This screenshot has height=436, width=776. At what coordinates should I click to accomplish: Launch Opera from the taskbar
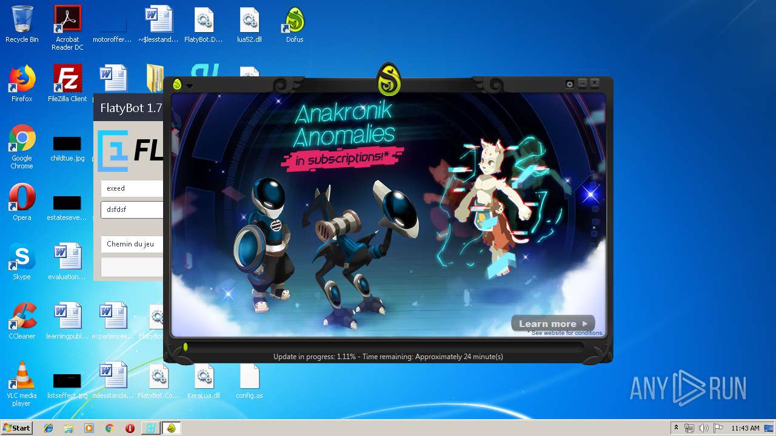pyautogui.click(x=130, y=428)
